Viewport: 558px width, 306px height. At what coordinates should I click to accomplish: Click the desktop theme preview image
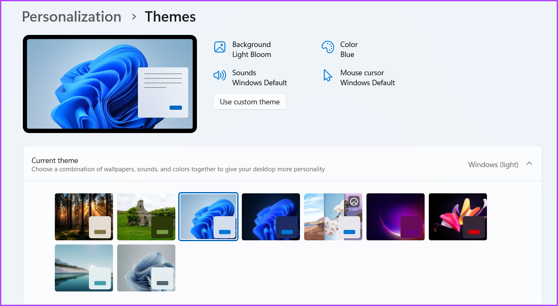(110, 84)
